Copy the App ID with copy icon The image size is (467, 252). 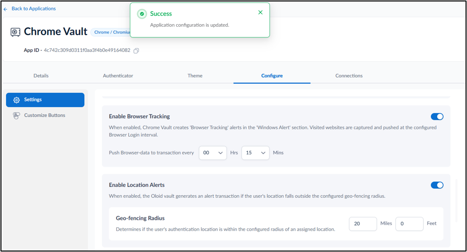point(136,51)
